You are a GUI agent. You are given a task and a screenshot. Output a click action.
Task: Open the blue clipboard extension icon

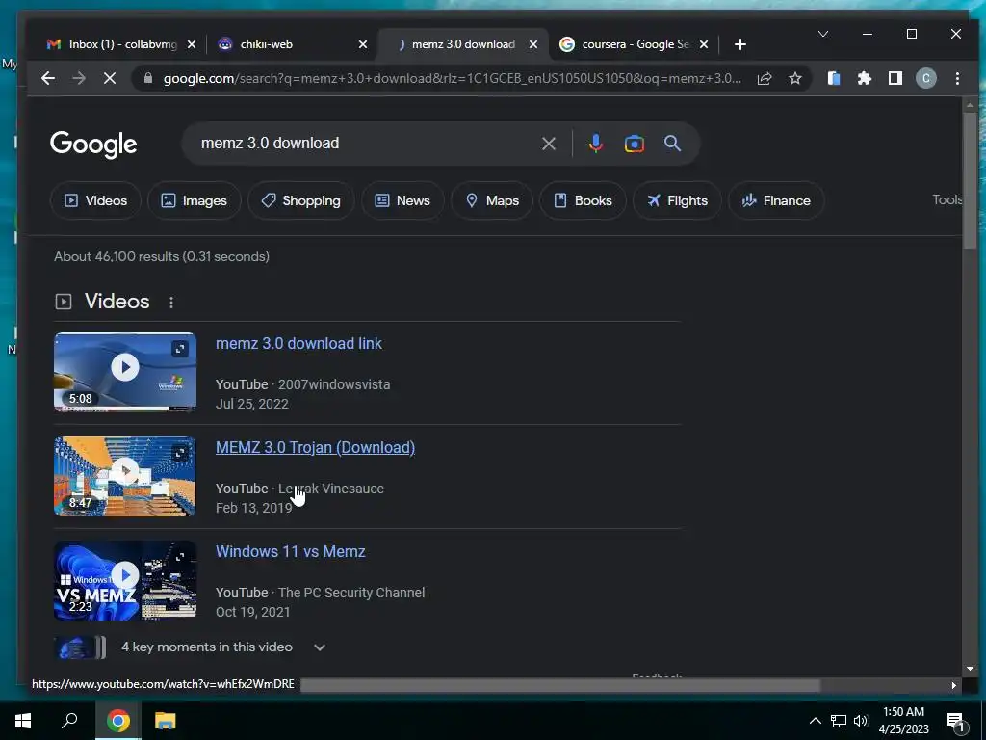[x=834, y=78]
